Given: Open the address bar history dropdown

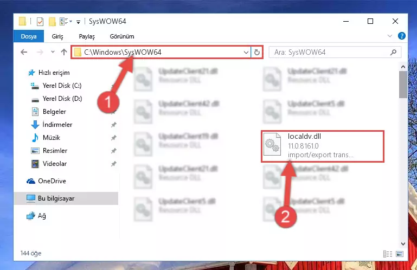Looking at the screenshot, I should coord(246,53).
